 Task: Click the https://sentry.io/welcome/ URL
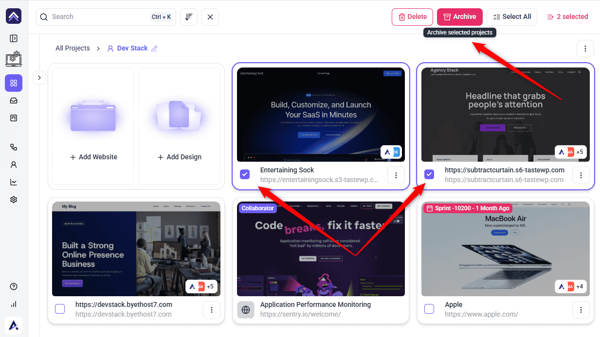coord(300,314)
